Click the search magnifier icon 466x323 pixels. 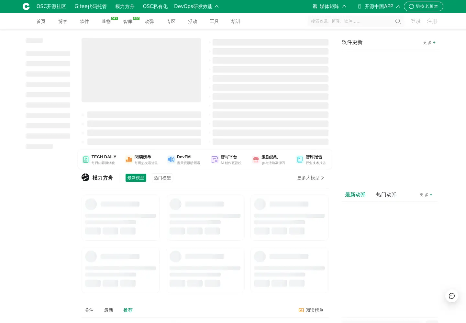[x=398, y=21]
